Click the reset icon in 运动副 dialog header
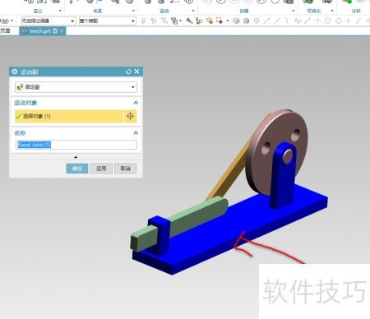The image size is (370, 319). [128, 72]
